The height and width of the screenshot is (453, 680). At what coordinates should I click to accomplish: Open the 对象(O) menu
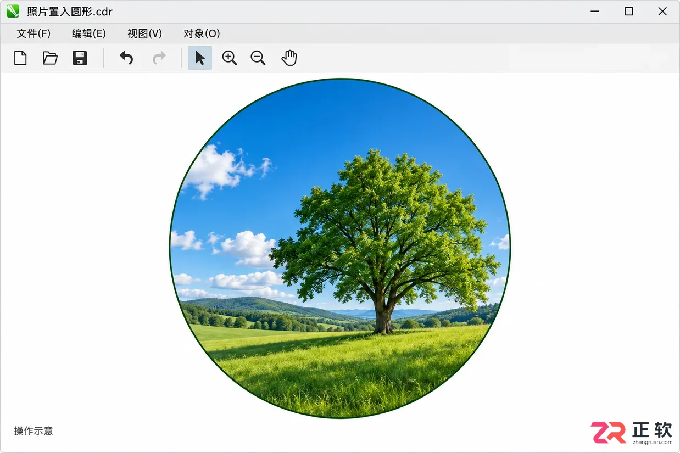(x=202, y=33)
